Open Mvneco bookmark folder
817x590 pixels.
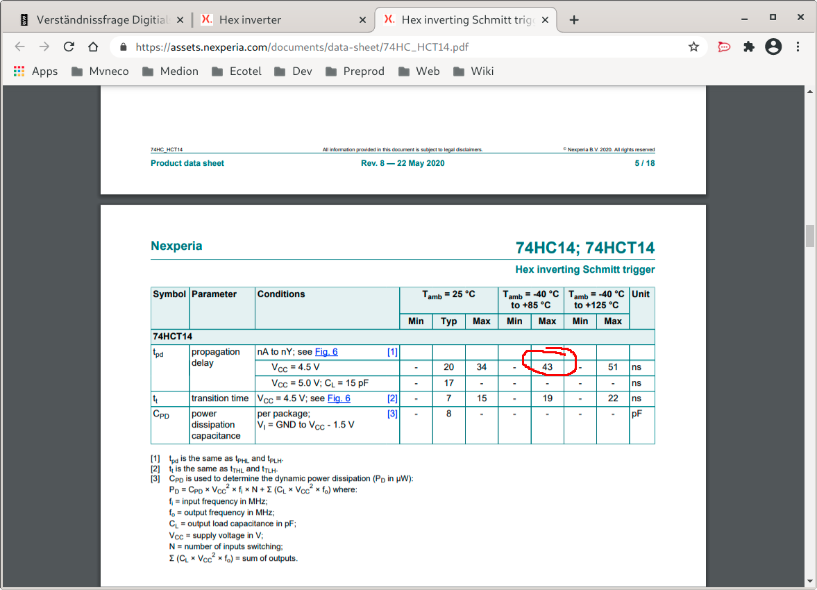click(x=100, y=71)
